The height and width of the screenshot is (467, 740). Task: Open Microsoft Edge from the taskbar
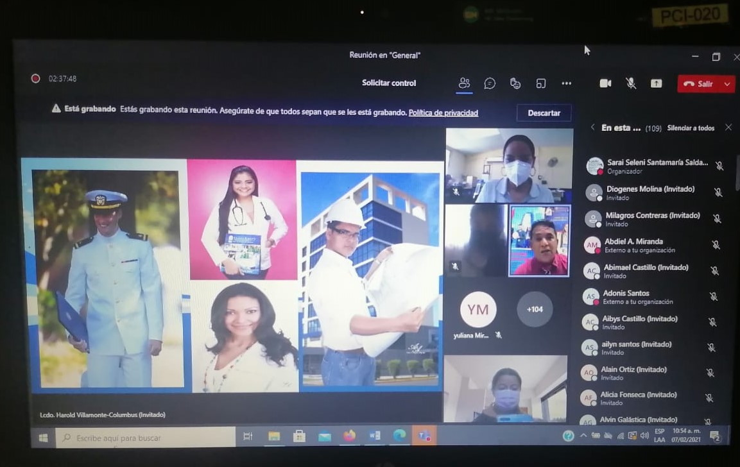pyautogui.click(x=400, y=436)
